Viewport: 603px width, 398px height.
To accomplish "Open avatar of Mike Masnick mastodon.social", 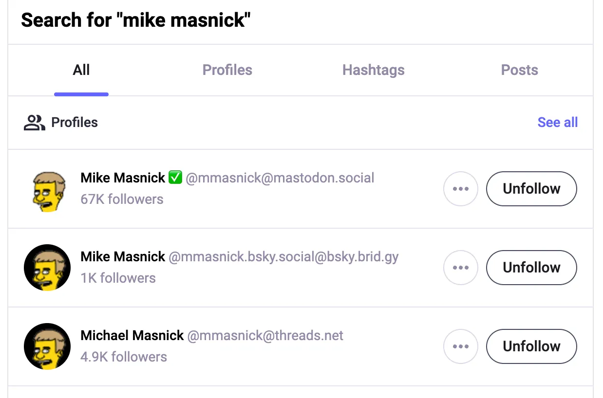I will [x=47, y=189].
